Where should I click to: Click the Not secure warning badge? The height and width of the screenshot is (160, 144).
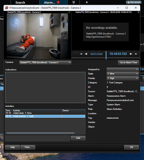coord(134,2)
